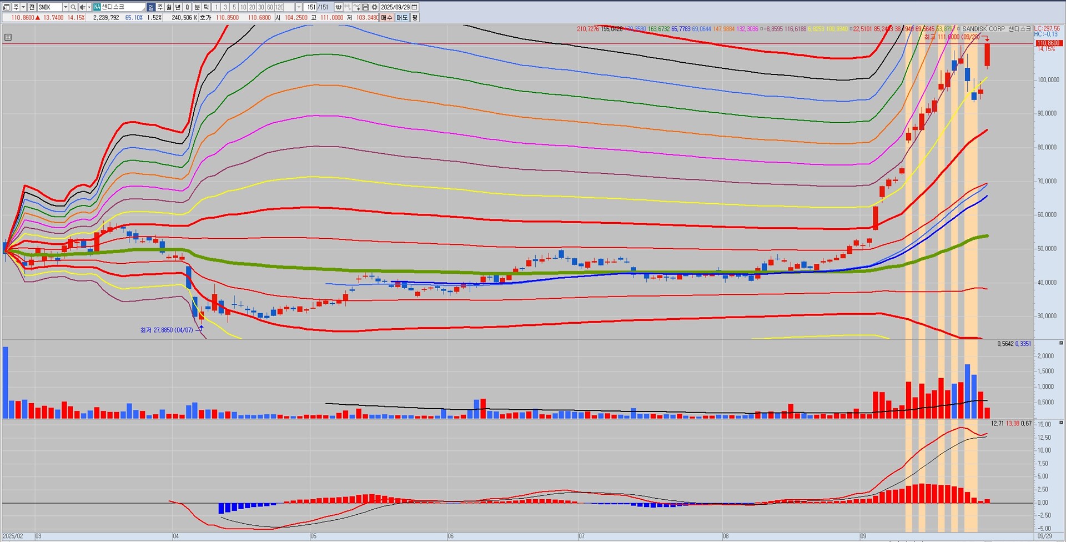Select the Q quarterly chart period
Viewport: 1066px width, 542px height.
[187, 7]
